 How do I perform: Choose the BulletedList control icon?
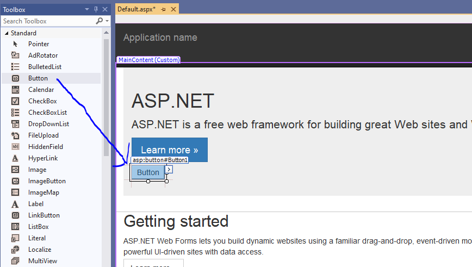pos(15,67)
